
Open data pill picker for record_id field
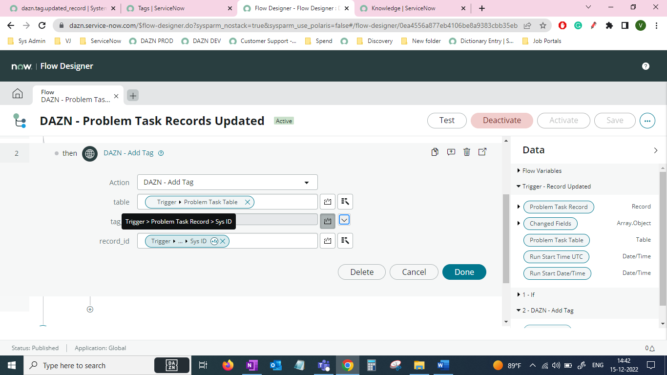pos(345,241)
